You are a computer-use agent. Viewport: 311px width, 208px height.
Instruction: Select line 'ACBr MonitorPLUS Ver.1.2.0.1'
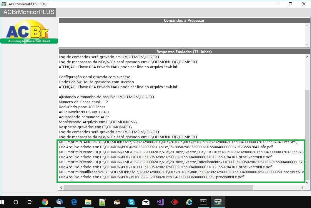click(x=84, y=112)
